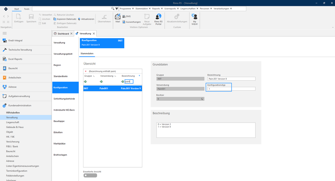Close the Dashboard tab
The image size is (335, 181).
point(71,34)
